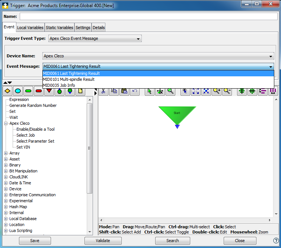Click the blue four-arrow fit-to-window icon
Screen dimensions: 281x248
196,91
